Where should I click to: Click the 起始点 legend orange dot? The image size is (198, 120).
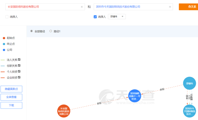tap(4, 38)
